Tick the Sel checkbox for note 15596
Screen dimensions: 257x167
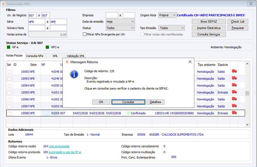click(x=10, y=100)
